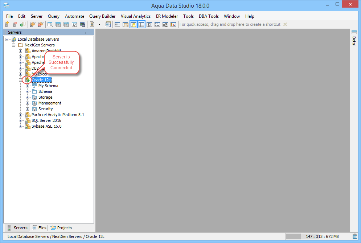Collapse the Oracle 12c server node
This screenshot has height=243, width=361.
pos(20,80)
